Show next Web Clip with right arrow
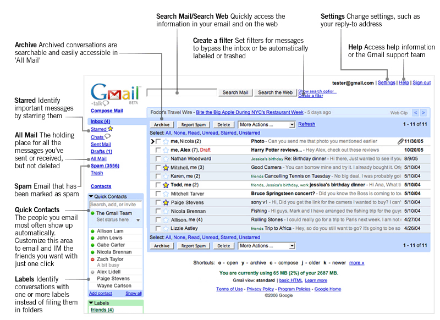Image resolution: width=440 pixels, height=320 pixels. click(424, 113)
